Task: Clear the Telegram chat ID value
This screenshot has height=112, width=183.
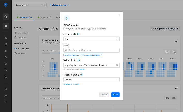Action: (117, 80)
